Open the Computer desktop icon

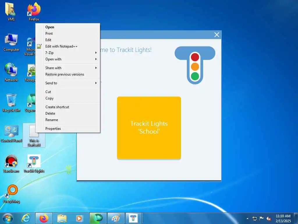click(x=11, y=42)
